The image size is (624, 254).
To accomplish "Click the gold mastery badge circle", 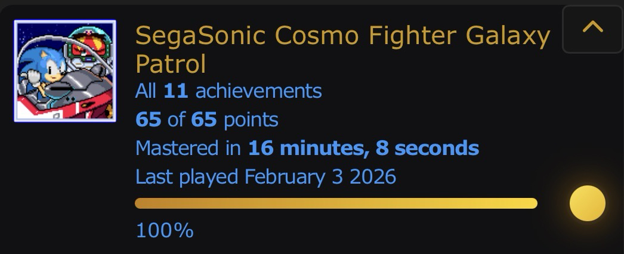I will [587, 203].
